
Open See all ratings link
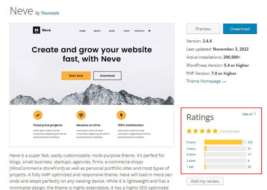247,114
